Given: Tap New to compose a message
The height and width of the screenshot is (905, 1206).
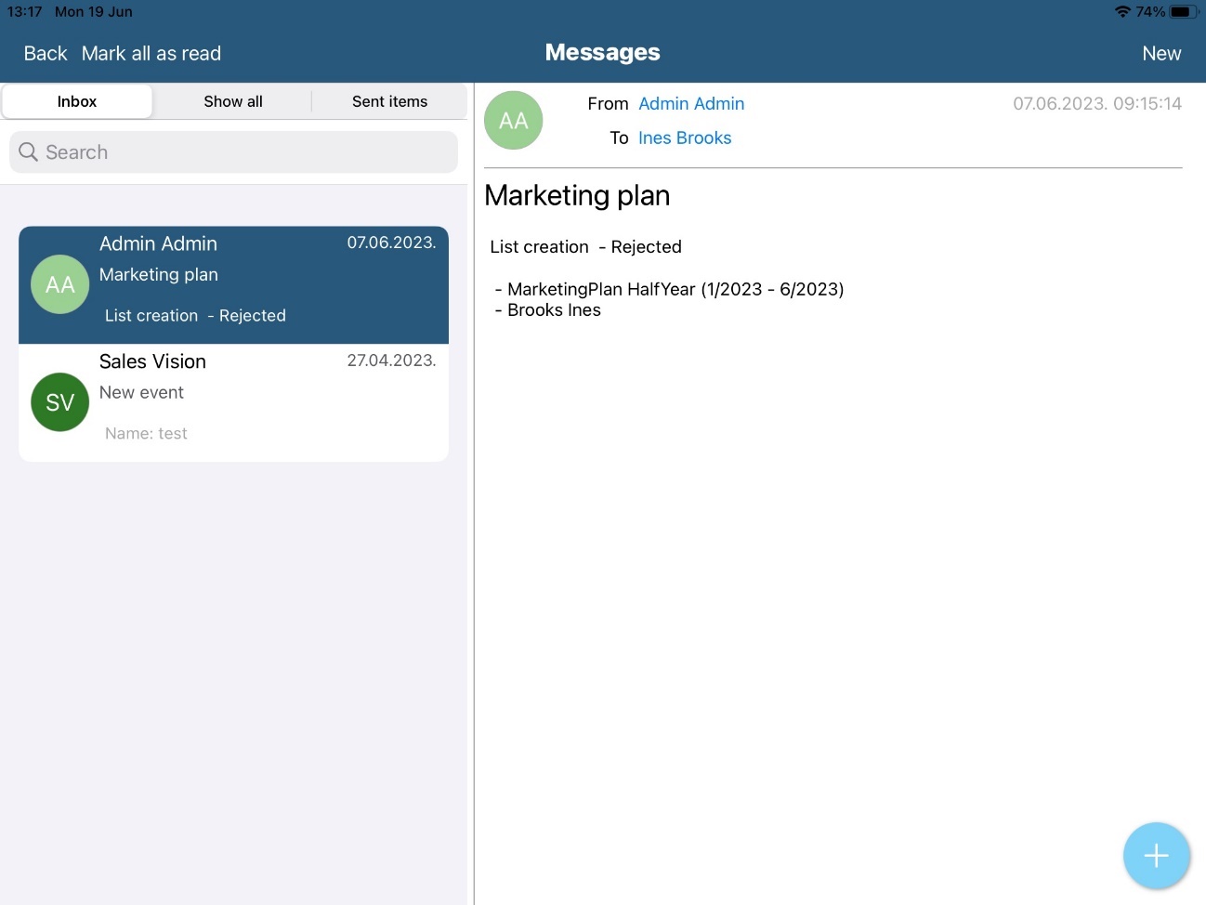Looking at the screenshot, I should point(1160,54).
